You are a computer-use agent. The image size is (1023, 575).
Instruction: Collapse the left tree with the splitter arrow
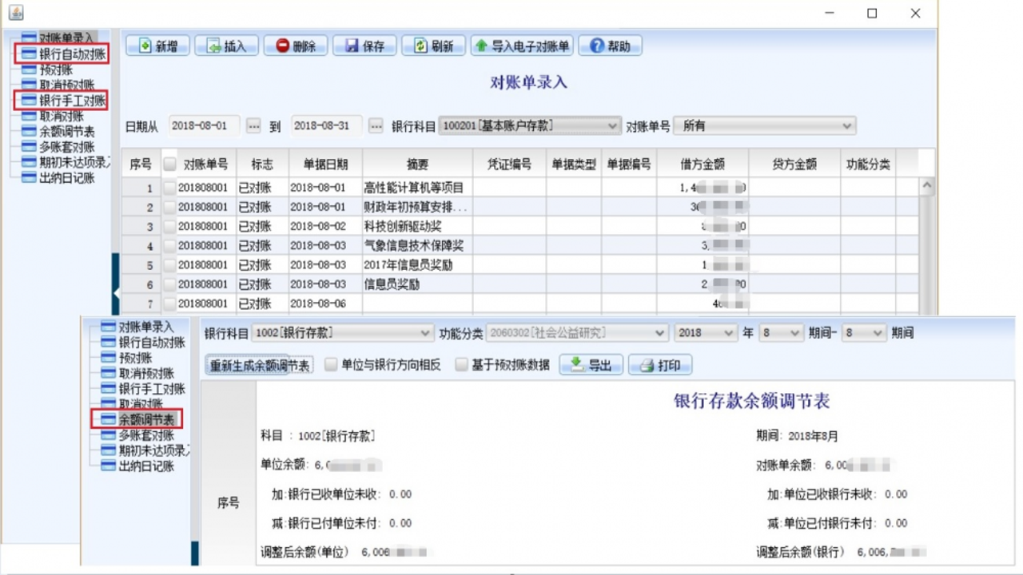tap(116, 293)
